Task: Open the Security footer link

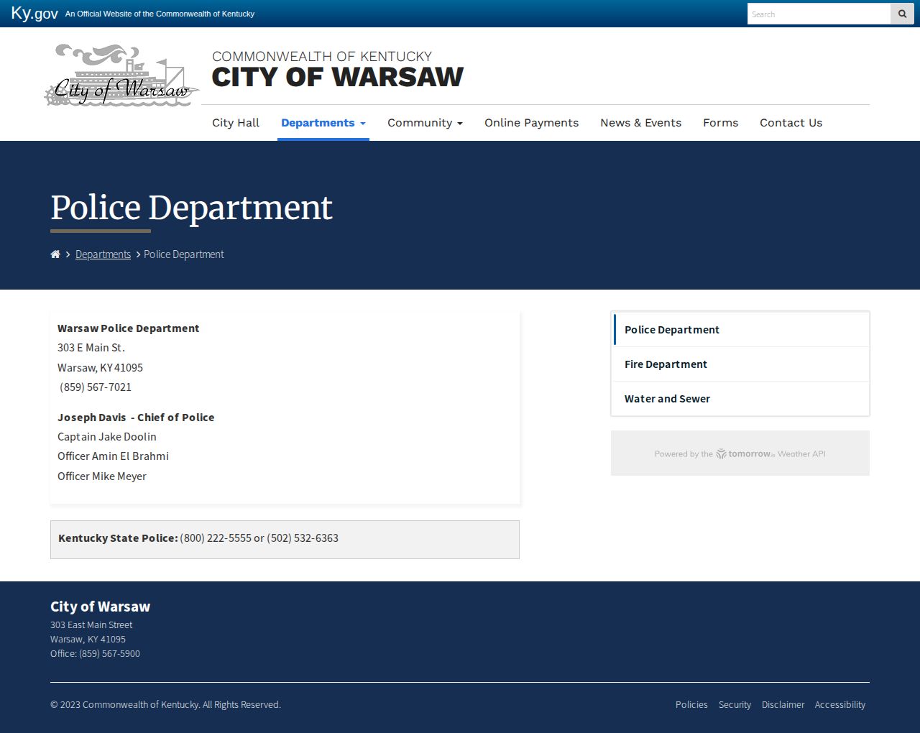Action: [735, 705]
